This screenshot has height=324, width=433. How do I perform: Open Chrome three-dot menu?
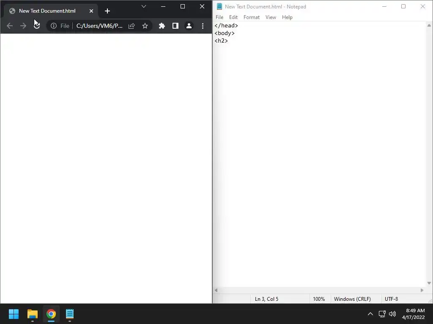[x=203, y=26]
